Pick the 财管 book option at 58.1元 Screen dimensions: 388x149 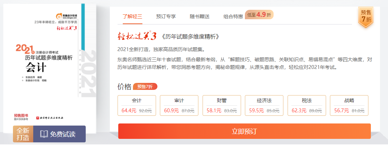[221, 105]
